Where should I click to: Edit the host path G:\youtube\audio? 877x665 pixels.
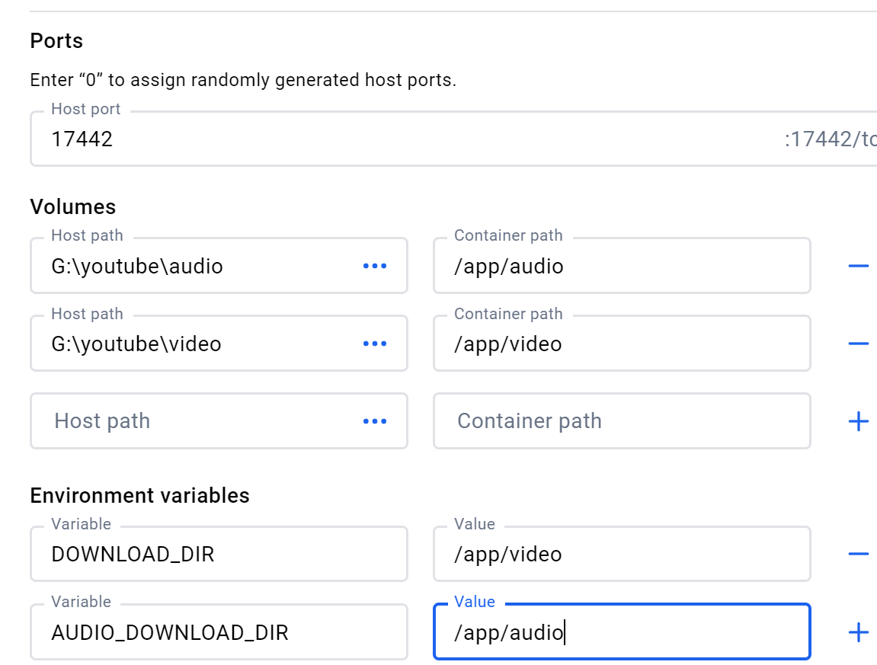point(190,266)
